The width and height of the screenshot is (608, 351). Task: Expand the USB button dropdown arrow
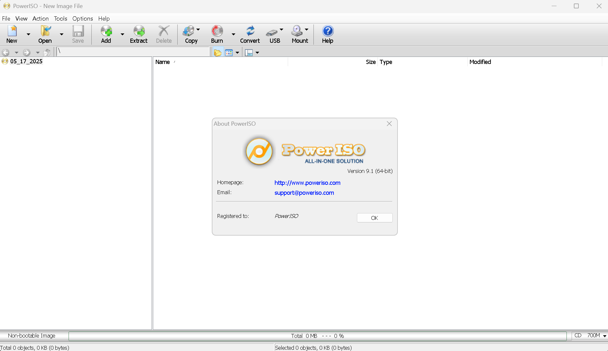coord(282,30)
